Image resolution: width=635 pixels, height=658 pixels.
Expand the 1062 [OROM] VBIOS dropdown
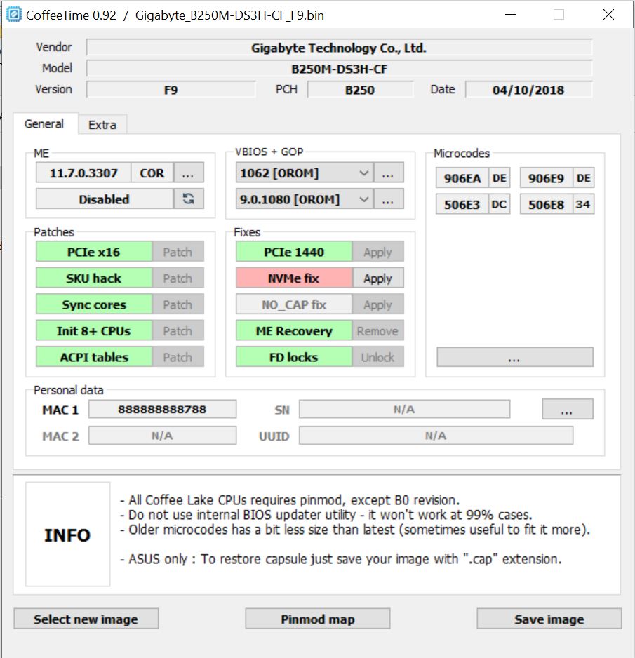coord(304,173)
